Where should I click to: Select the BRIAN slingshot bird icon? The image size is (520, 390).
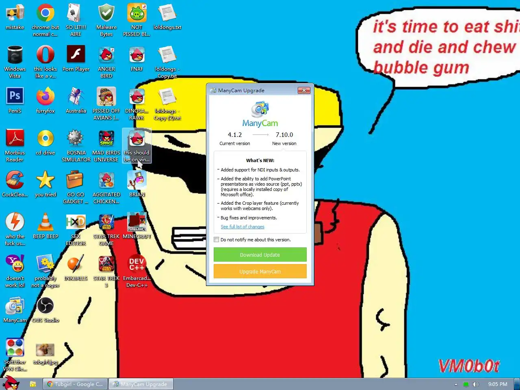pos(137,181)
